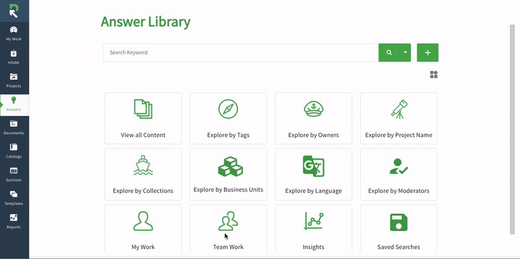
Task: Open the Explore by Language tile
Action: 313,174
